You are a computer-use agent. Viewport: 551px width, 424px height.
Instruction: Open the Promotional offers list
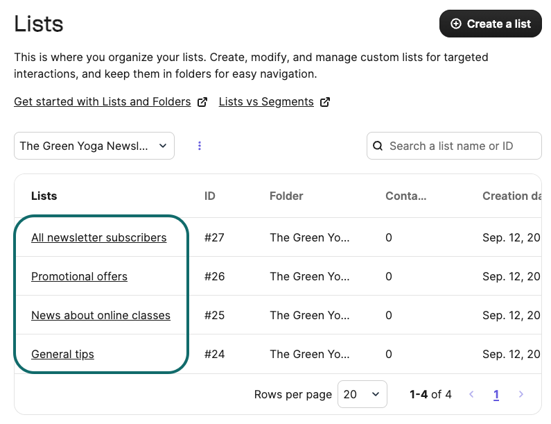(x=79, y=276)
